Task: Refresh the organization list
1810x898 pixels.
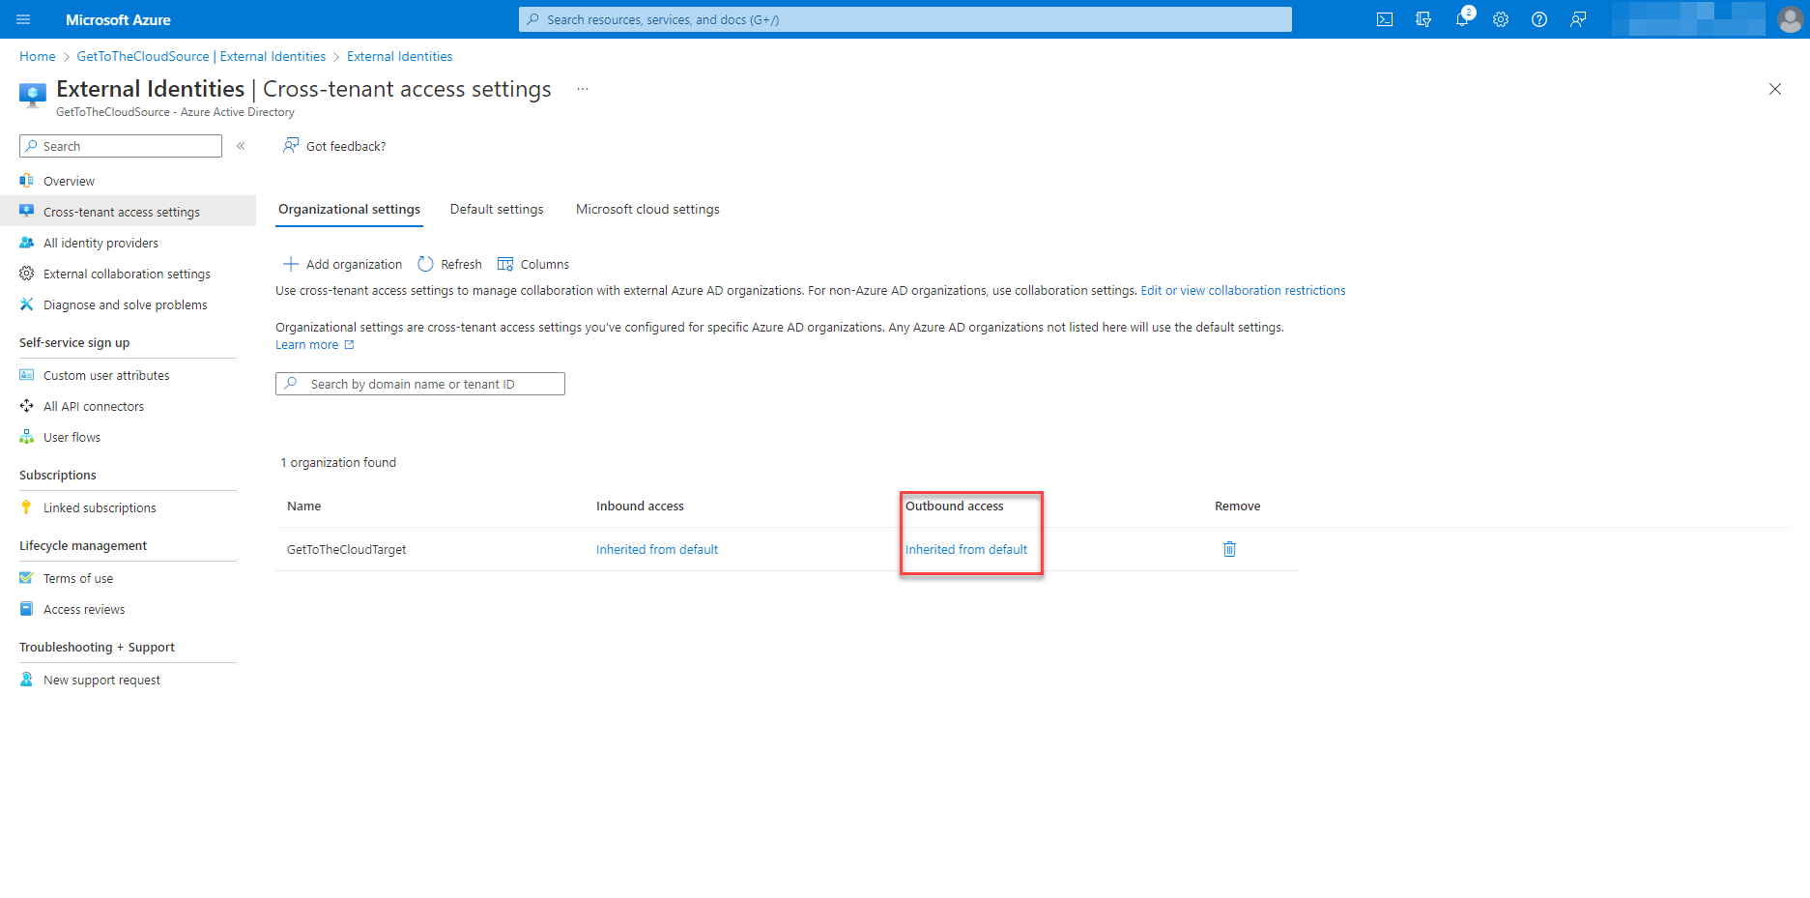Action: pos(448,263)
